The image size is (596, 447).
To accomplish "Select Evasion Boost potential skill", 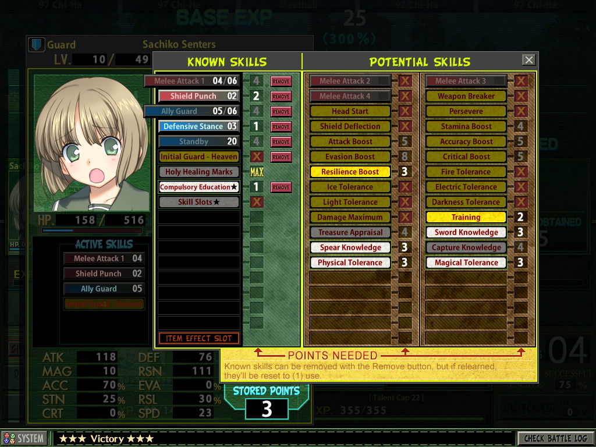I will point(350,157).
